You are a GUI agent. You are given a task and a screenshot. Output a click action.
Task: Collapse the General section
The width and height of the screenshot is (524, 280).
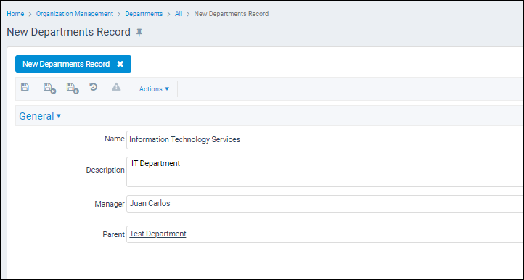pos(40,116)
